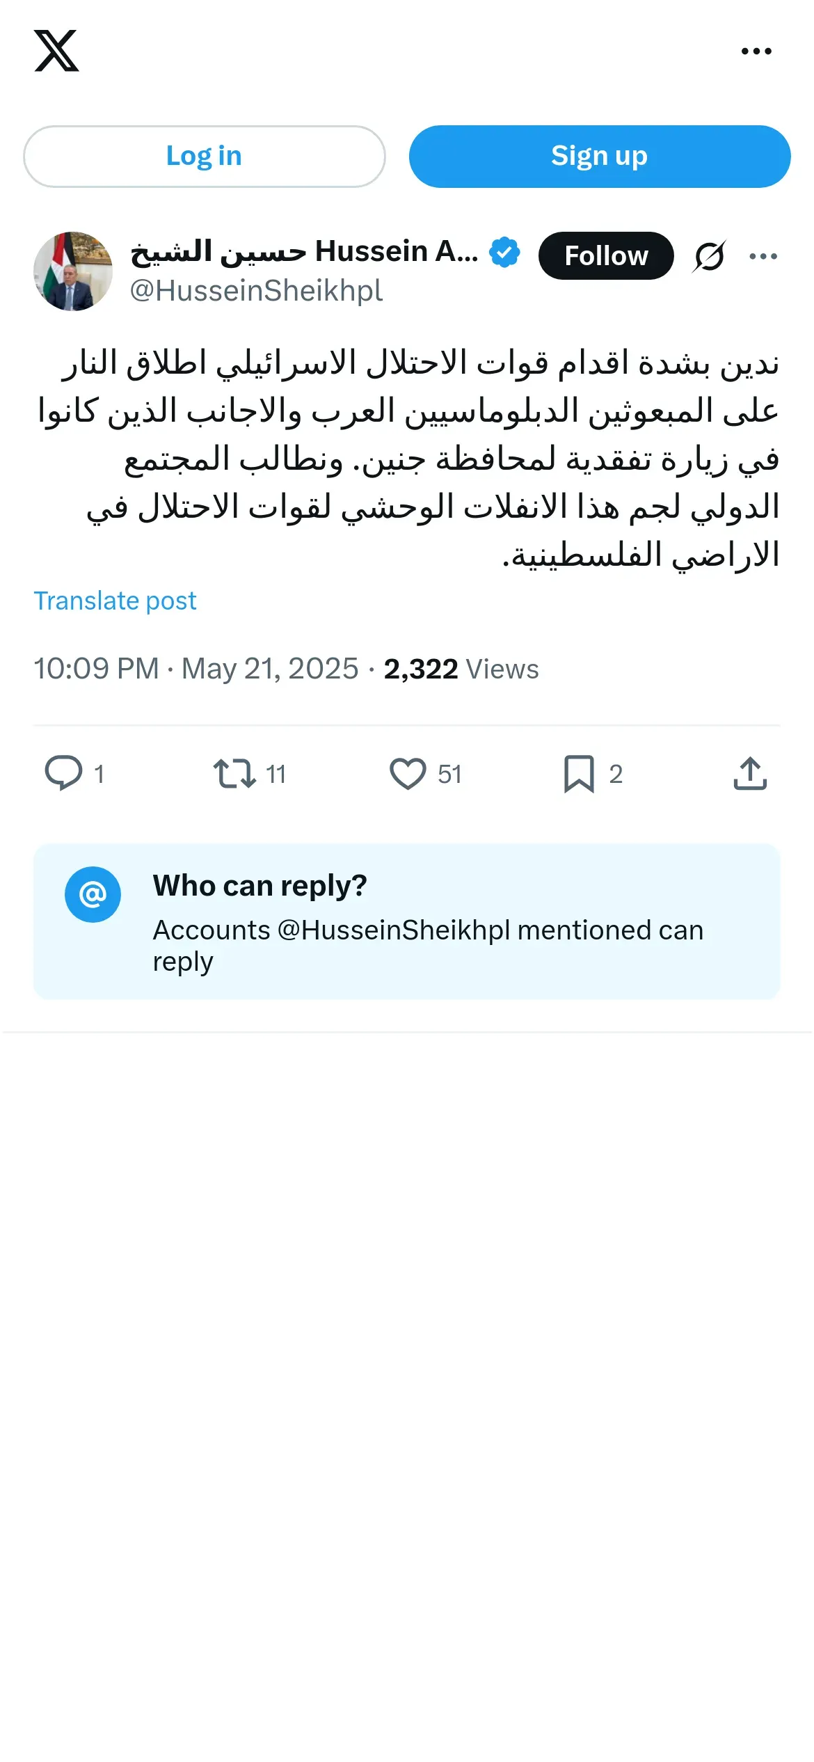Open Hussein Al-Sheikh's profile picture
Image resolution: width=814 pixels, height=1762 pixels.
(73, 271)
